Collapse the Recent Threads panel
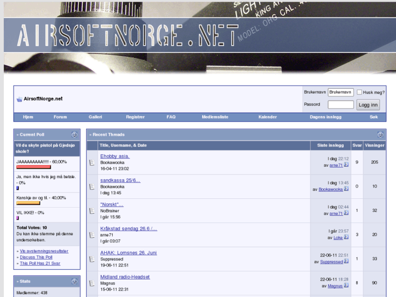This screenshot has width=396, height=297. pos(380,135)
